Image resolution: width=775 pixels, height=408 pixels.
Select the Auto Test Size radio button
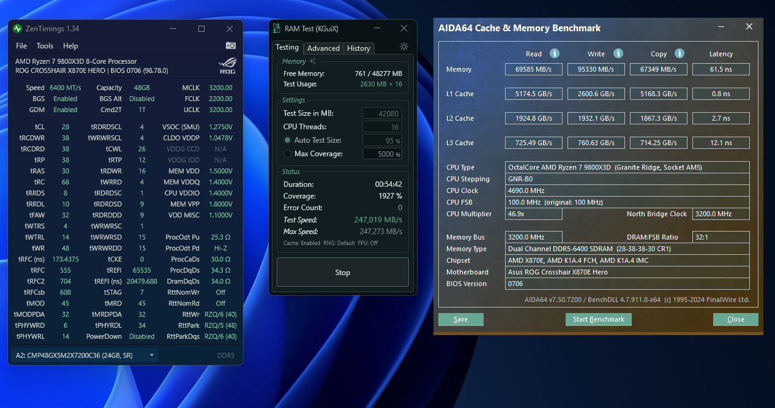(287, 140)
